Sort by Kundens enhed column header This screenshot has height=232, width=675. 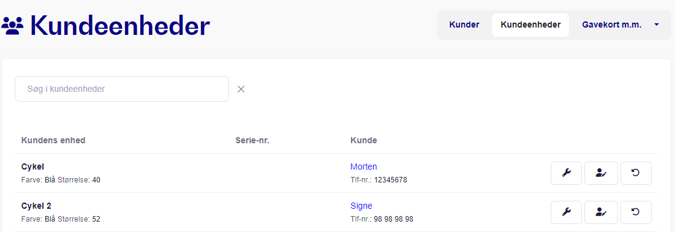tap(53, 140)
